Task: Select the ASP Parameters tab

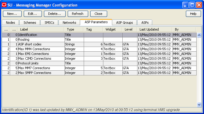Action: 96,22
